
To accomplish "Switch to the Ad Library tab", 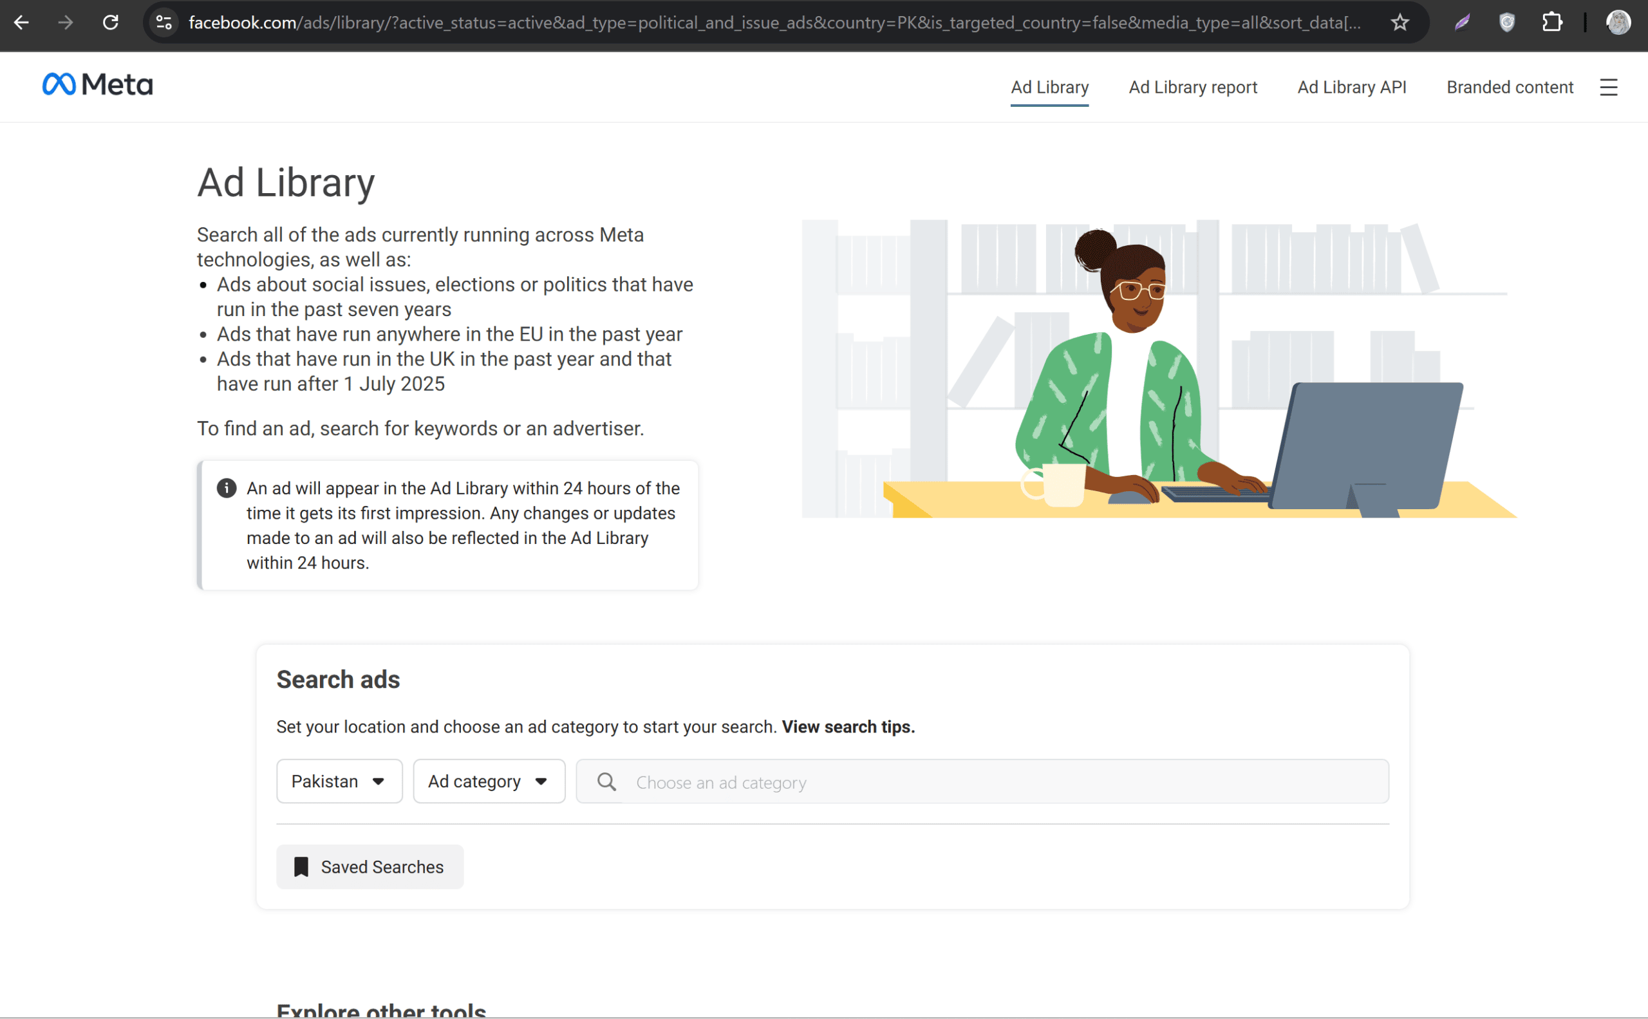I will pos(1049,88).
